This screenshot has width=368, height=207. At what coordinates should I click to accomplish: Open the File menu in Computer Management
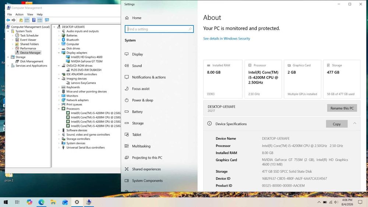(10, 14)
